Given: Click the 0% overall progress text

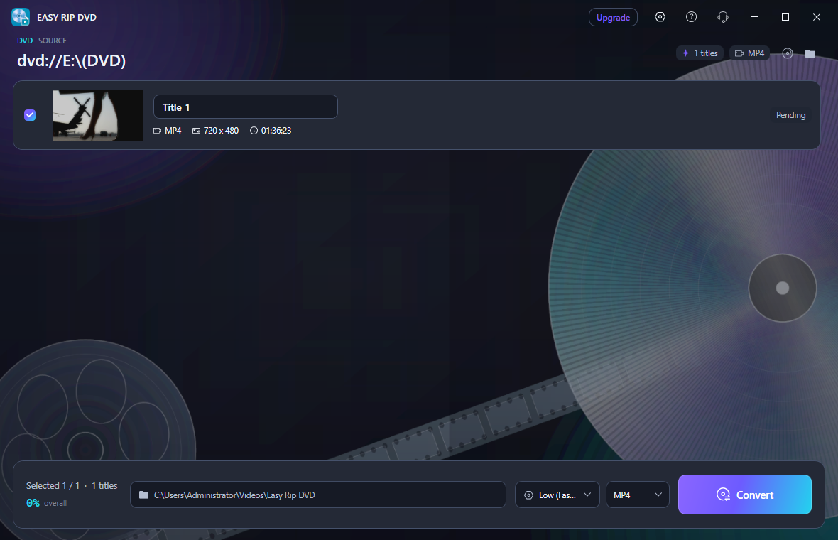Looking at the screenshot, I should point(46,503).
